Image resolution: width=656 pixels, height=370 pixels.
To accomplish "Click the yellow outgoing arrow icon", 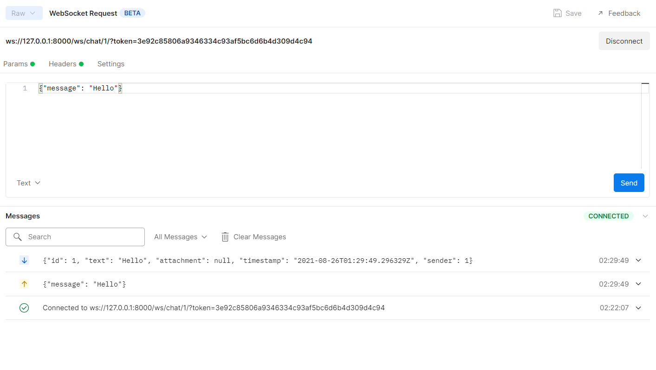I will [x=24, y=284].
